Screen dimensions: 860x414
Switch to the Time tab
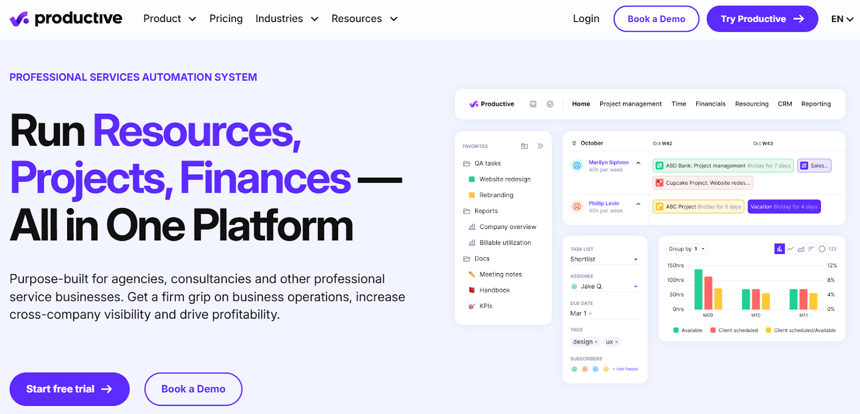pyautogui.click(x=679, y=104)
